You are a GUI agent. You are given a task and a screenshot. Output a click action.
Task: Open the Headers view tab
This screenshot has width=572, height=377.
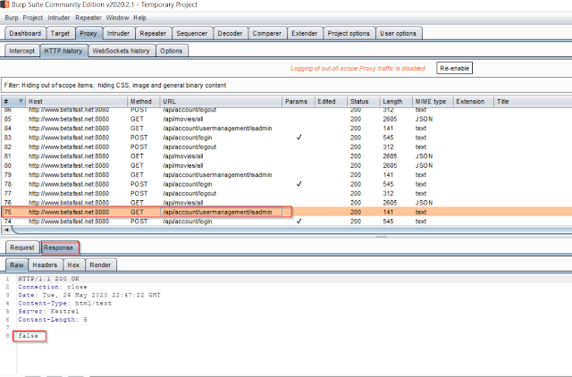tap(45, 265)
